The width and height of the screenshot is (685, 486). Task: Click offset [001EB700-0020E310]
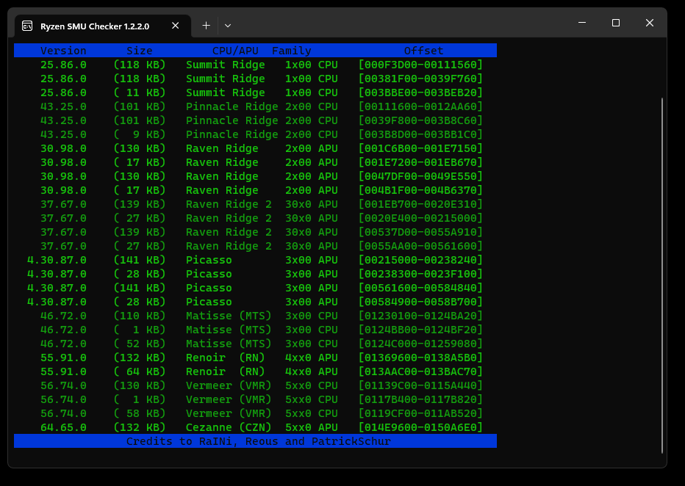(420, 204)
